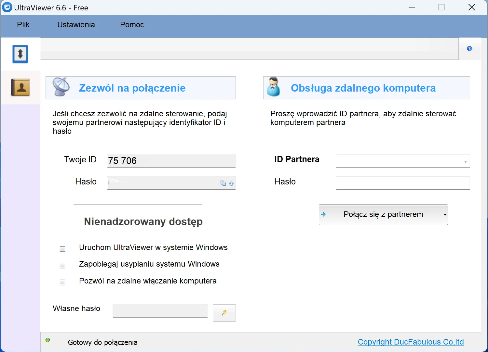Open the Połącz się z partnerem options arrow
Viewport: 488px width, 352px height.
pyautogui.click(x=445, y=215)
